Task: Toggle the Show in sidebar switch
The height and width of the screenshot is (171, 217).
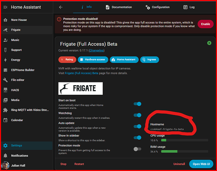Action: point(137,137)
